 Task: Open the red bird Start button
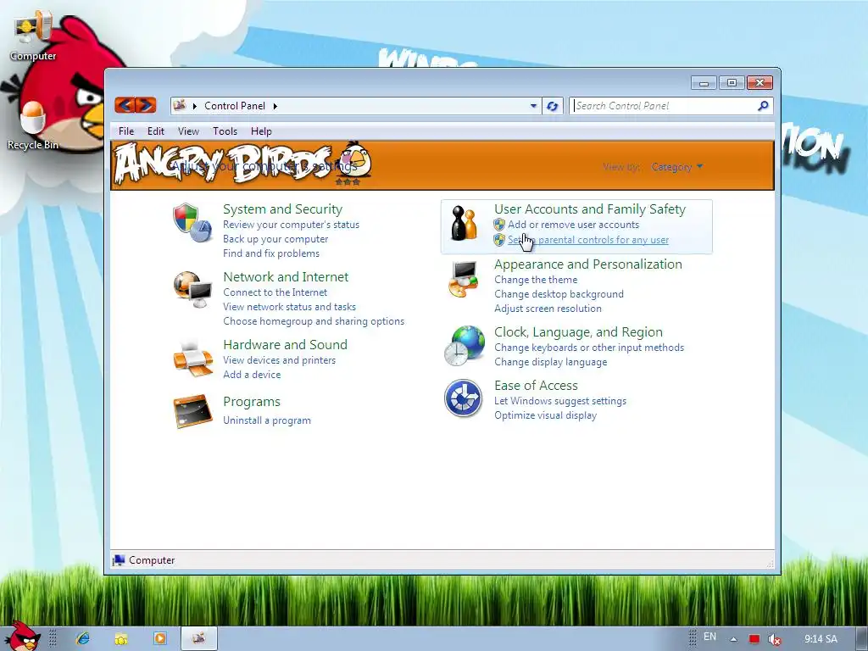point(21,636)
